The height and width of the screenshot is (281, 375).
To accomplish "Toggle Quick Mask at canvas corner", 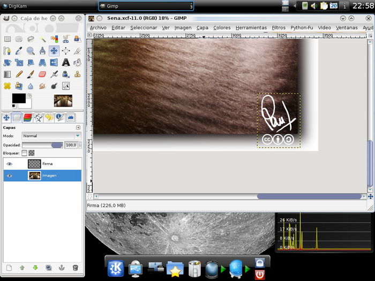I will (x=89, y=196).
